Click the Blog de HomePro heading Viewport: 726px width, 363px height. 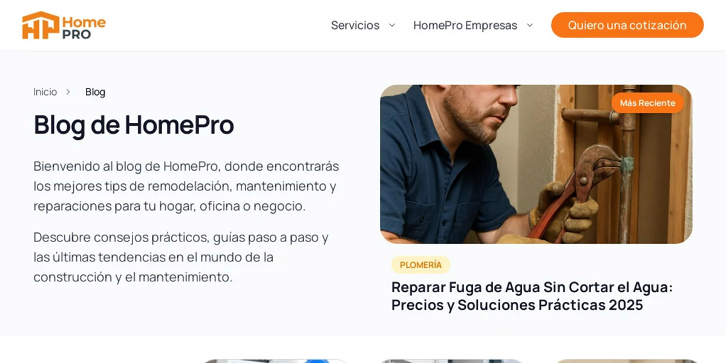pyautogui.click(x=134, y=125)
